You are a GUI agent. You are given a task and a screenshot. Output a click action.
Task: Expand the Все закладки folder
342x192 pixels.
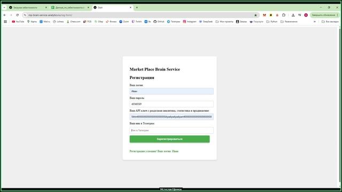point(330,21)
